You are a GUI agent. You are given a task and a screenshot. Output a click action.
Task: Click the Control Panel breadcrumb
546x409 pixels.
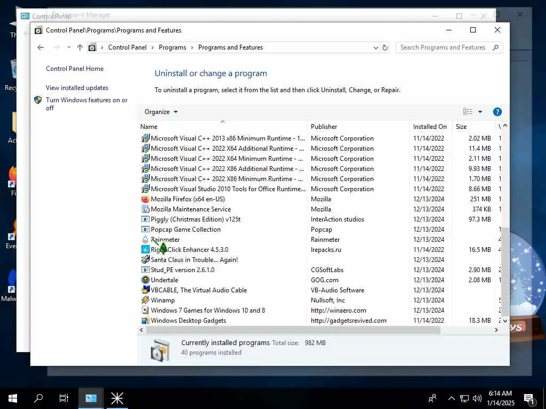click(x=127, y=47)
